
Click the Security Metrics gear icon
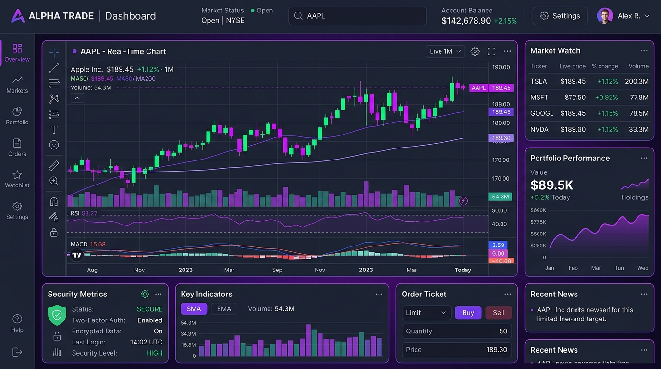[x=145, y=294]
